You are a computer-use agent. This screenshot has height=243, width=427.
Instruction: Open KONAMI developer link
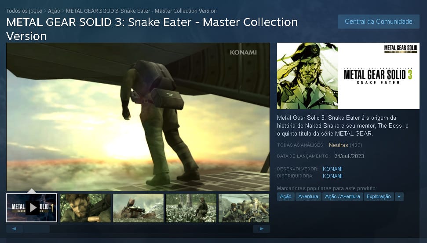pos(332,169)
